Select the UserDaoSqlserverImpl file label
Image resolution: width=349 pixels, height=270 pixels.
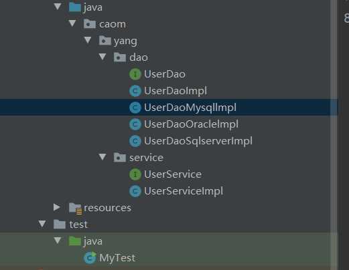(x=198, y=141)
